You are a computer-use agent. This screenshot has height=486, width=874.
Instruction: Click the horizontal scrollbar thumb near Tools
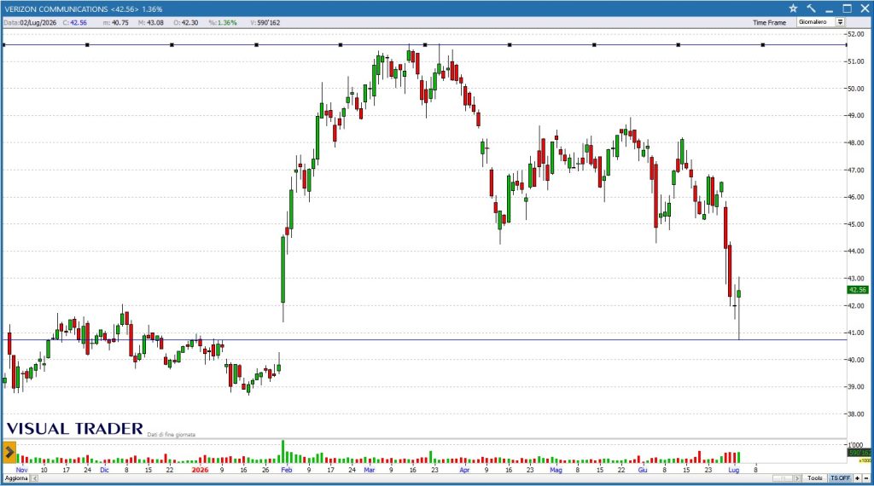[x=783, y=478]
